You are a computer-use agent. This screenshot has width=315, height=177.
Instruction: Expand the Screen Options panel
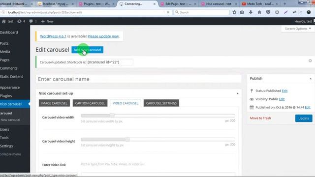[x=298, y=29]
